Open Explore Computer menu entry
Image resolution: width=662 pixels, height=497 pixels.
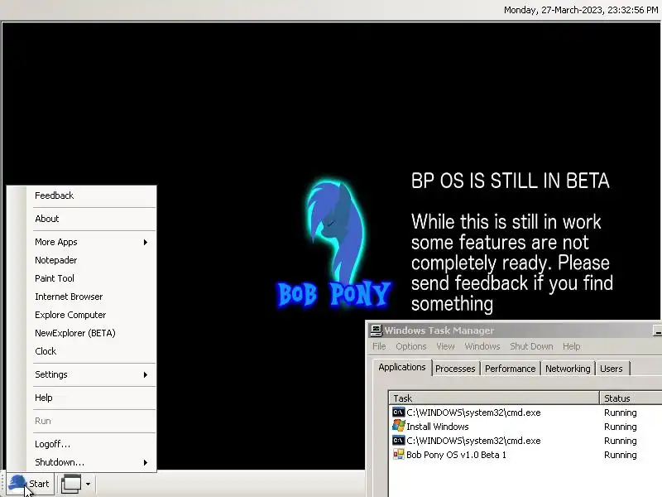pos(92,315)
